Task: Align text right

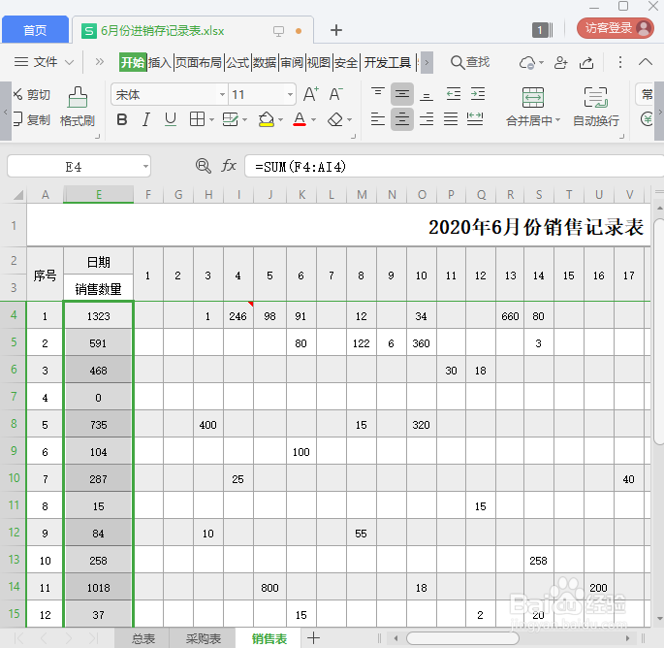Action: coord(427,119)
